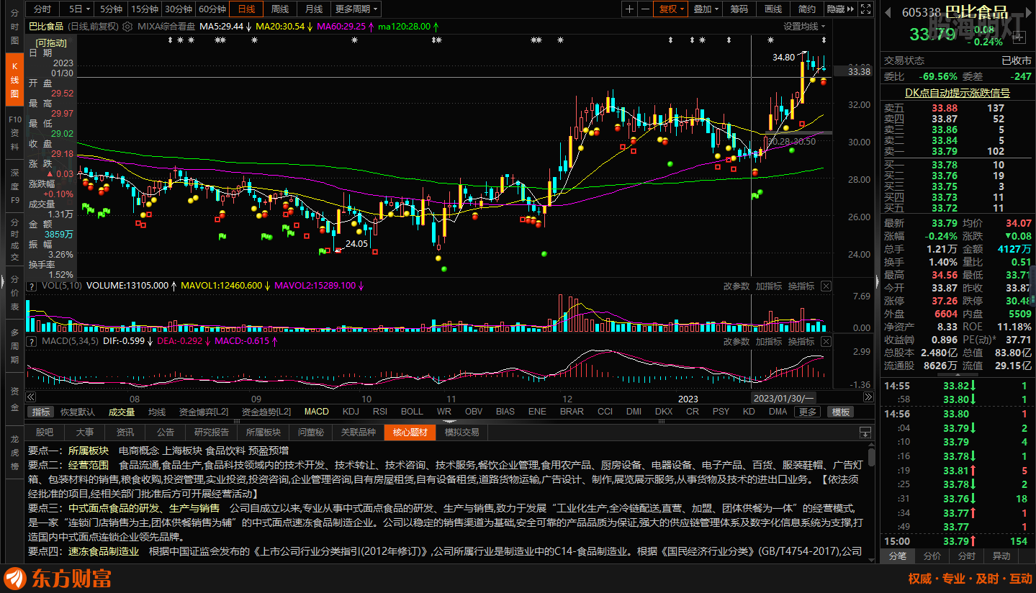Toggle 筹码 chip distribution view
Image resolution: width=1036 pixels, height=593 pixels.
tap(739, 9)
